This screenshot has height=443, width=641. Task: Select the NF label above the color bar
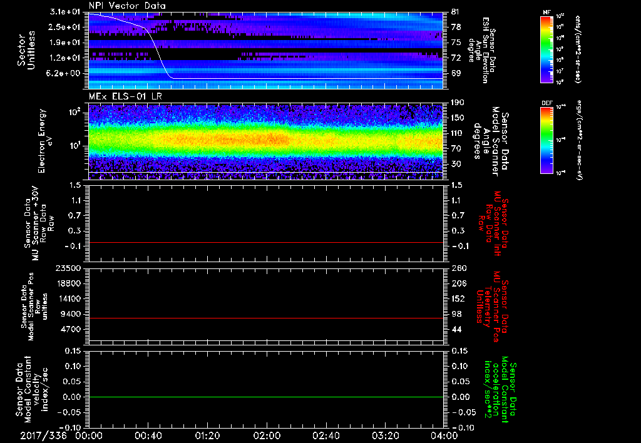pos(546,13)
